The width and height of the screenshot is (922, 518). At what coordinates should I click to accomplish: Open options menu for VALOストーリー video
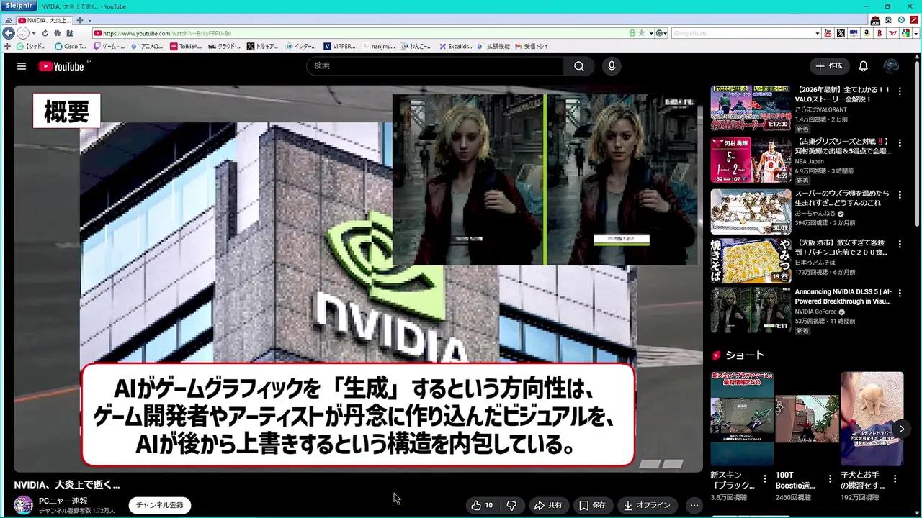click(900, 91)
